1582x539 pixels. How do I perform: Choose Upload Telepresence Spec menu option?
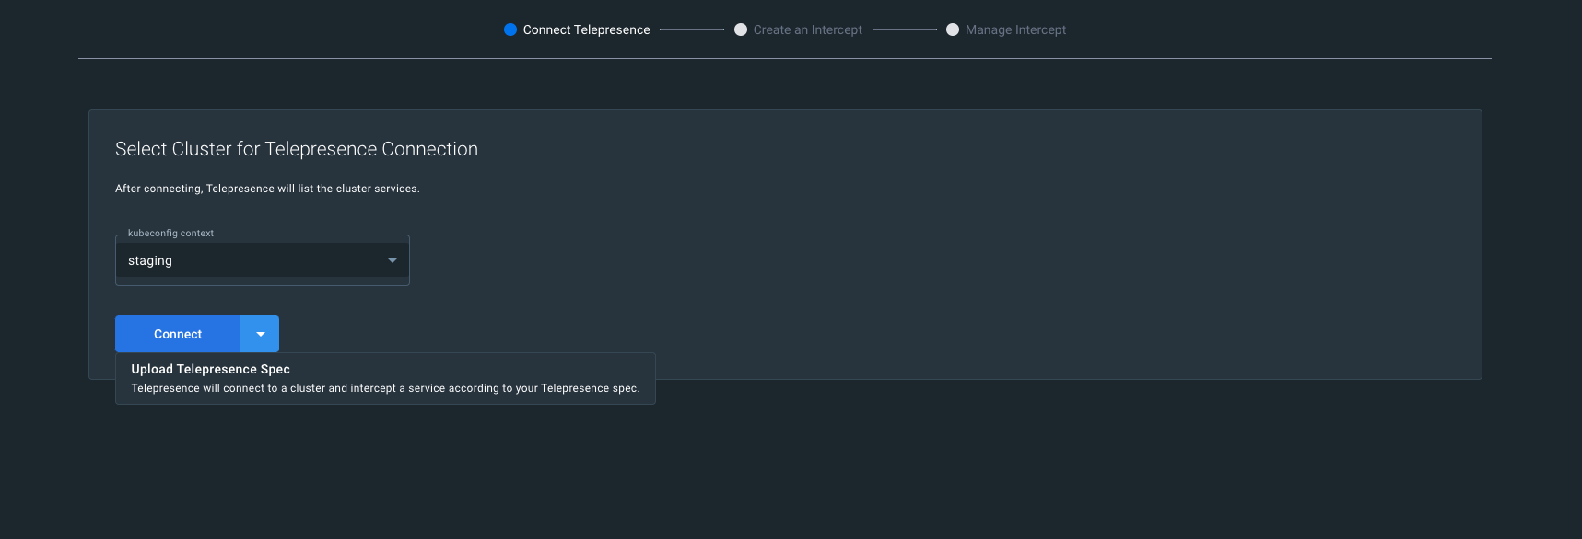pyautogui.click(x=211, y=369)
